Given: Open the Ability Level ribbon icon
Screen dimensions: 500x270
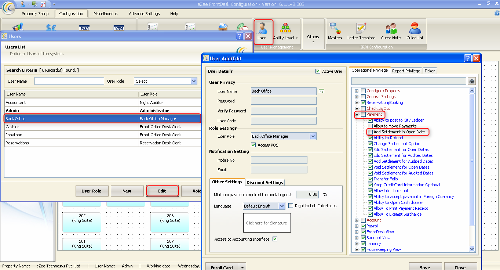Looking at the screenshot, I should (x=285, y=31).
